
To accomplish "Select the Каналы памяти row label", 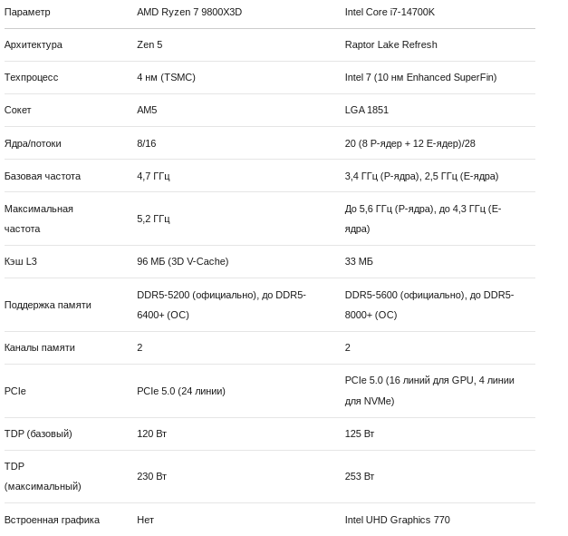I will [39, 347].
